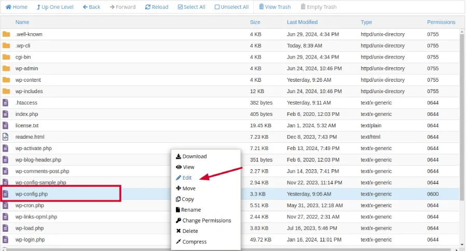Select the .htaccess file name

point(26,102)
